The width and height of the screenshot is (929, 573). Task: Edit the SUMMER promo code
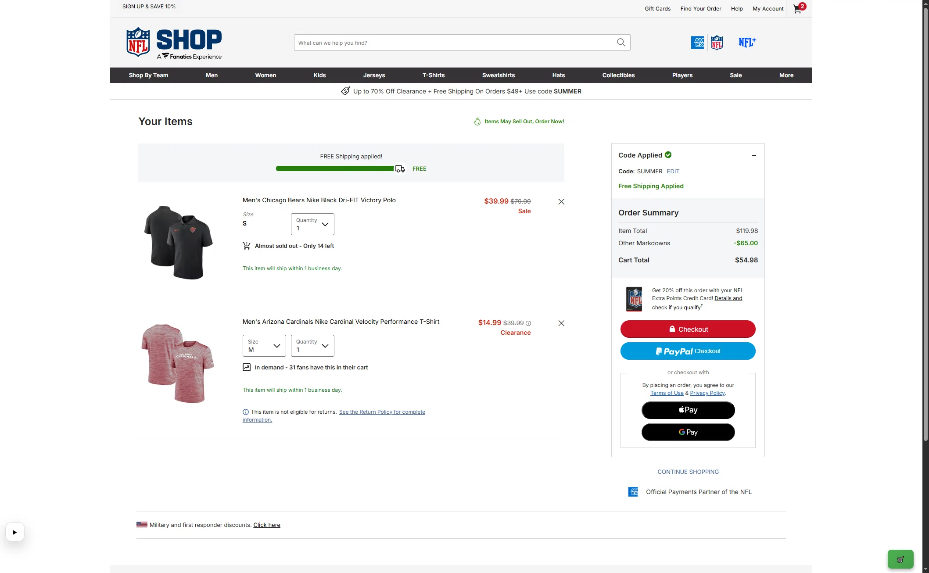click(x=673, y=172)
